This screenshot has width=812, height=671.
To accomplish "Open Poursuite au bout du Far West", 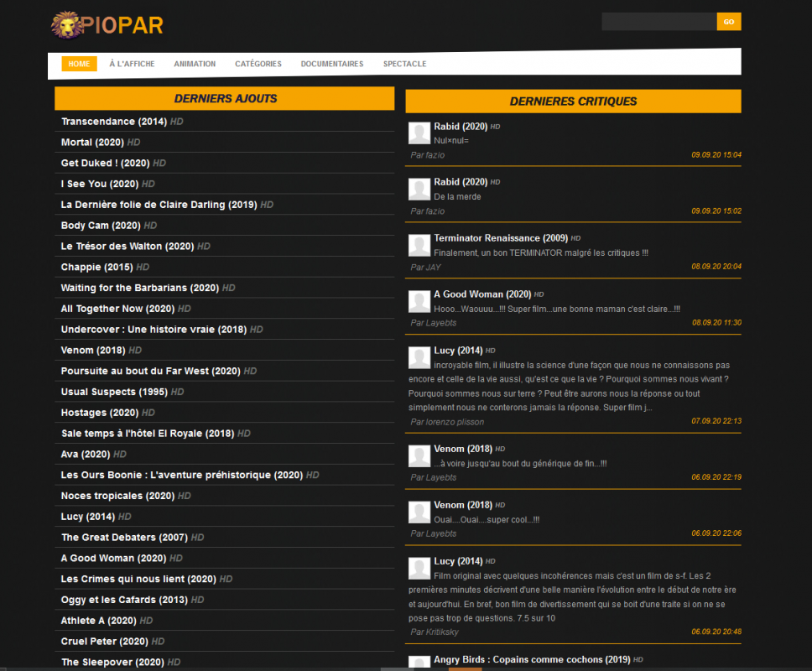I will [151, 371].
